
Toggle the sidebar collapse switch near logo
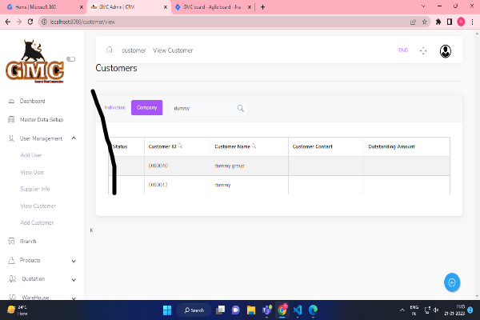pos(70,58)
